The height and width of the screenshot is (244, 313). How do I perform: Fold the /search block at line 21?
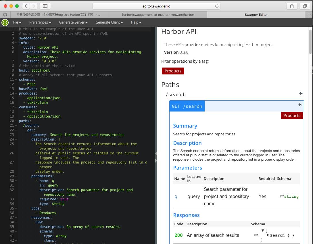(x=16, y=126)
